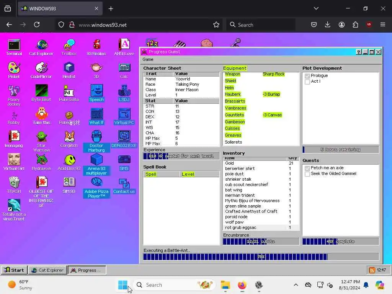Open a new browser tab
The image size is (392, 294).
click(111, 9)
